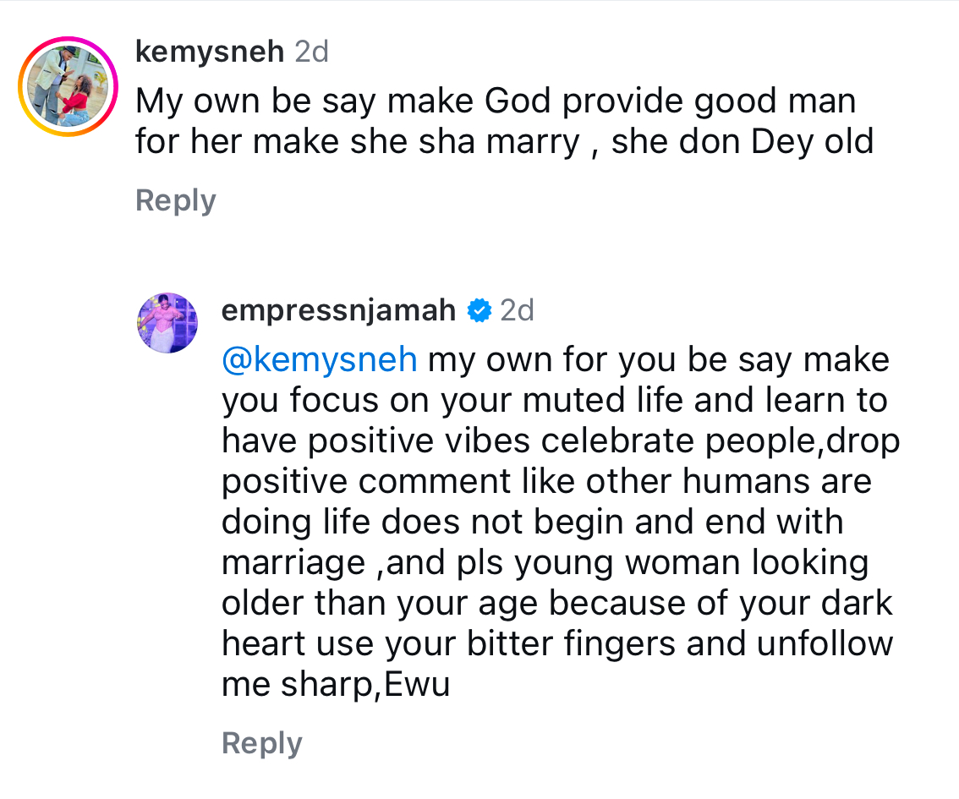Click the 2d timestamp beside kemysneh
Viewport: 959px width, 799px height.
coord(311,52)
